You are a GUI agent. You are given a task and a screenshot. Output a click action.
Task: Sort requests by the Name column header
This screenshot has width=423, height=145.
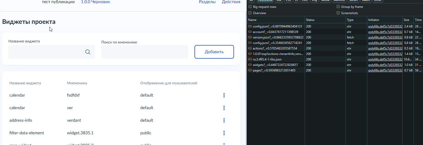coord(276,20)
